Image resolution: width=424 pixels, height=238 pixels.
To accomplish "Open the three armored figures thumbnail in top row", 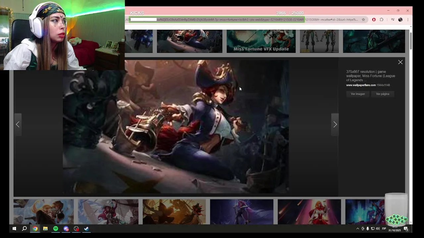I will pyautogui.click(x=319, y=41).
